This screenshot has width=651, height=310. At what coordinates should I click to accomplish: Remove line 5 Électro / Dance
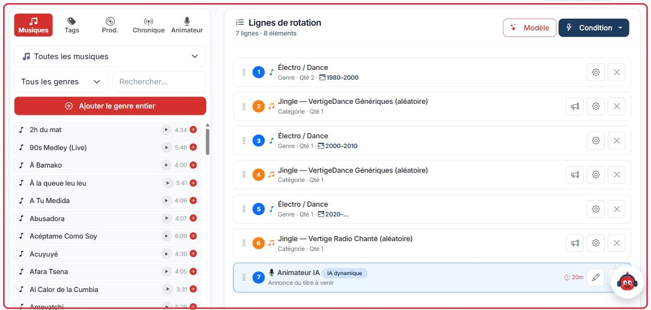pyautogui.click(x=617, y=209)
